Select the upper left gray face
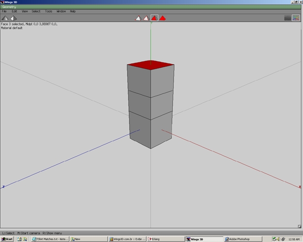Image resolution: width=303 pixels, height=242 pixels. (139, 81)
